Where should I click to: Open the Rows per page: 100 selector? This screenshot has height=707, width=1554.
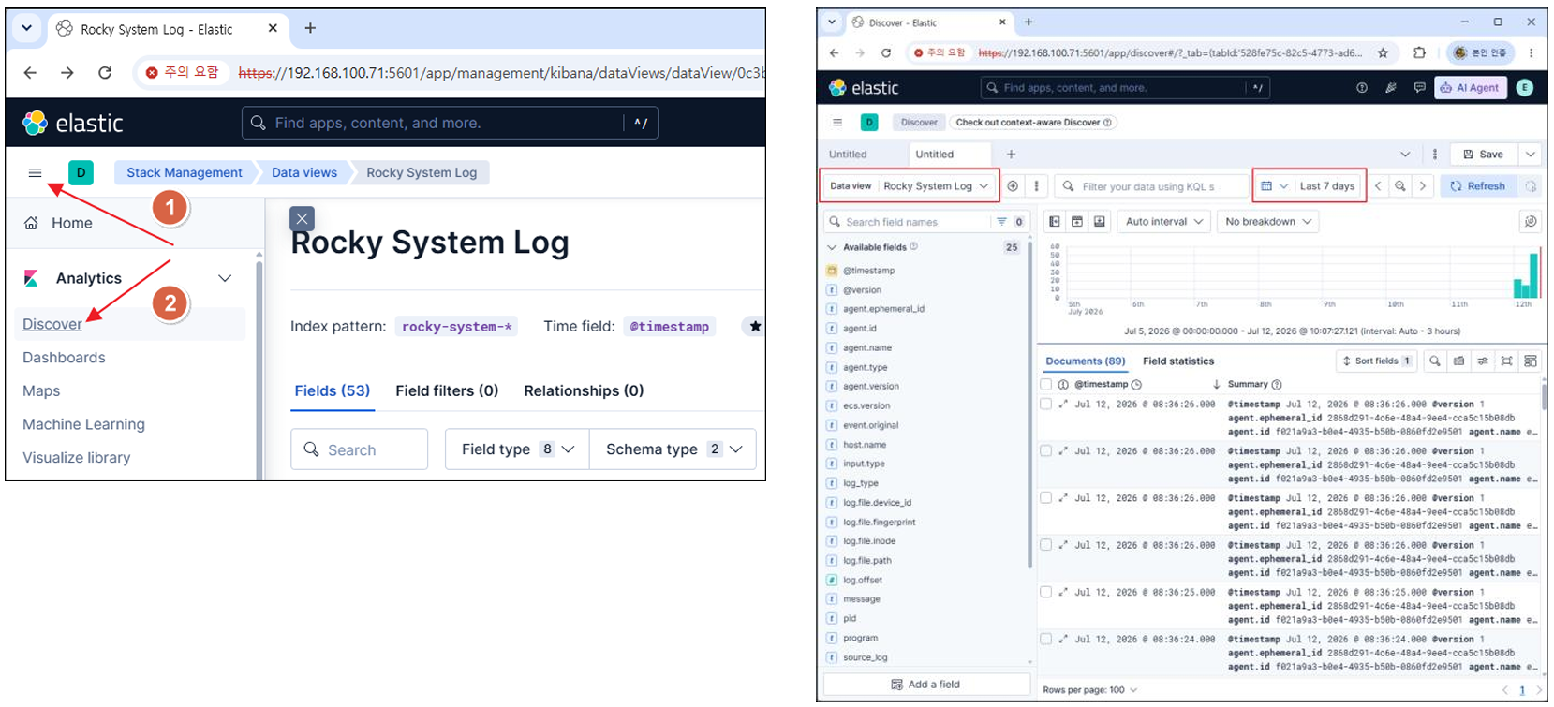(1090, 690)
